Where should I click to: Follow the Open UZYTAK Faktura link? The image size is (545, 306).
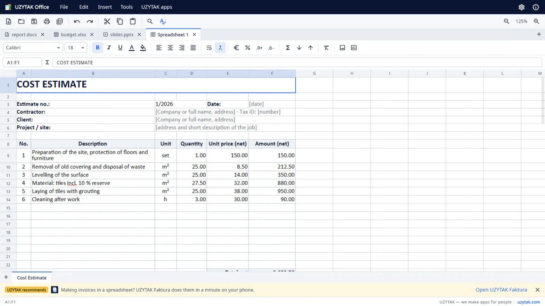pyautogui.click(x=501, y=290)
